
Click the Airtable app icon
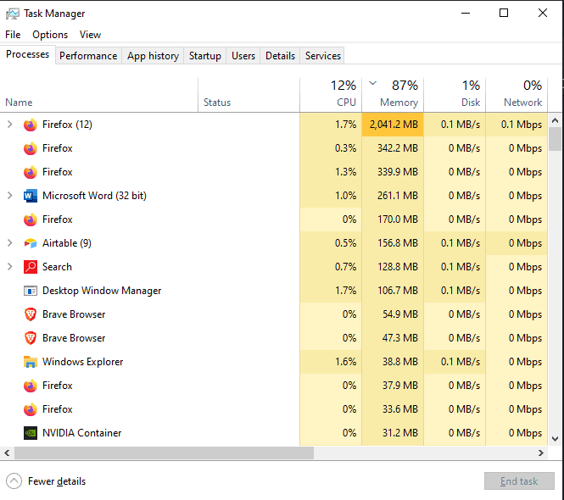point(31,243)
